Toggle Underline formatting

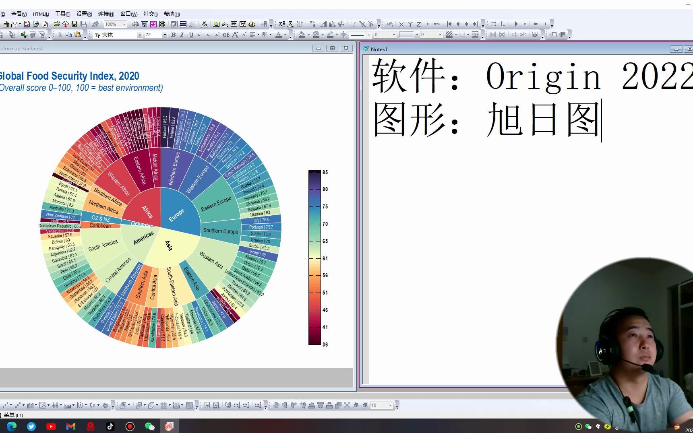pyautogui.click(x=191, y=35)
